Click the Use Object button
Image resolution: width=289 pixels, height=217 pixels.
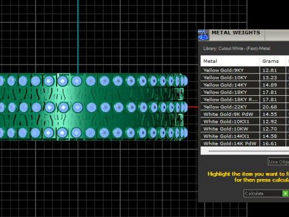279,162
